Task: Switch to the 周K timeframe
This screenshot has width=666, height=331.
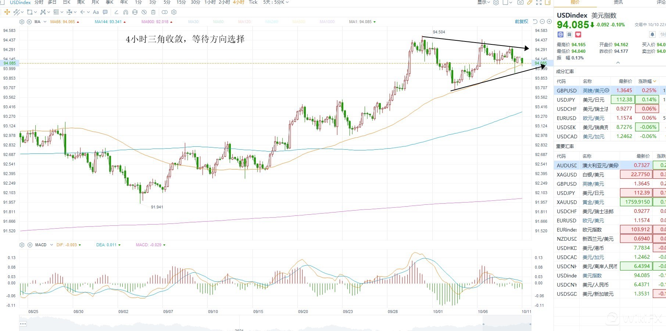Action: (x=81, y=2)
